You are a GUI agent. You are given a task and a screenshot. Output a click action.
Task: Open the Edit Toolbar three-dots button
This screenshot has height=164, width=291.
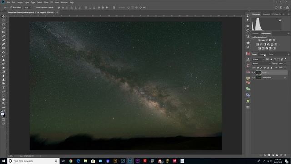pyautogui.click(x=3, y=108)
